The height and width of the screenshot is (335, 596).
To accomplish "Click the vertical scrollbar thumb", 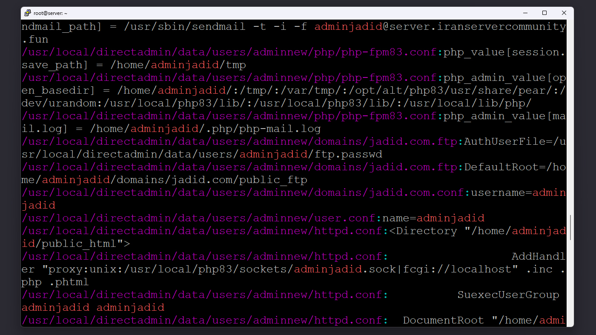I will pos(570,227).
